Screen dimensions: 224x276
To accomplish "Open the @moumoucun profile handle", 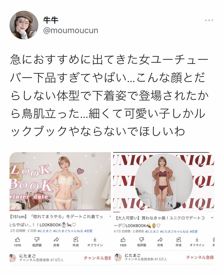I will coord(71,30).
